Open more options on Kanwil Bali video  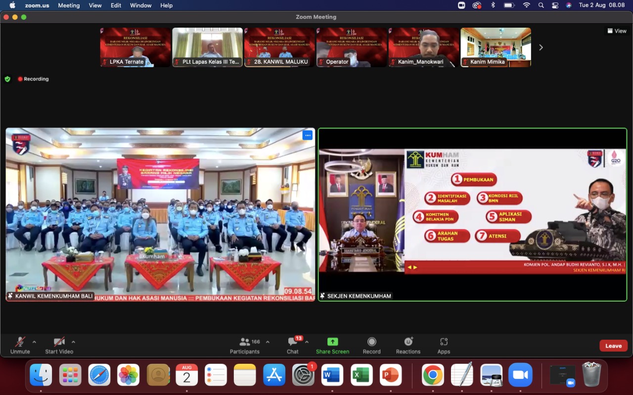(x=308, y=135)
